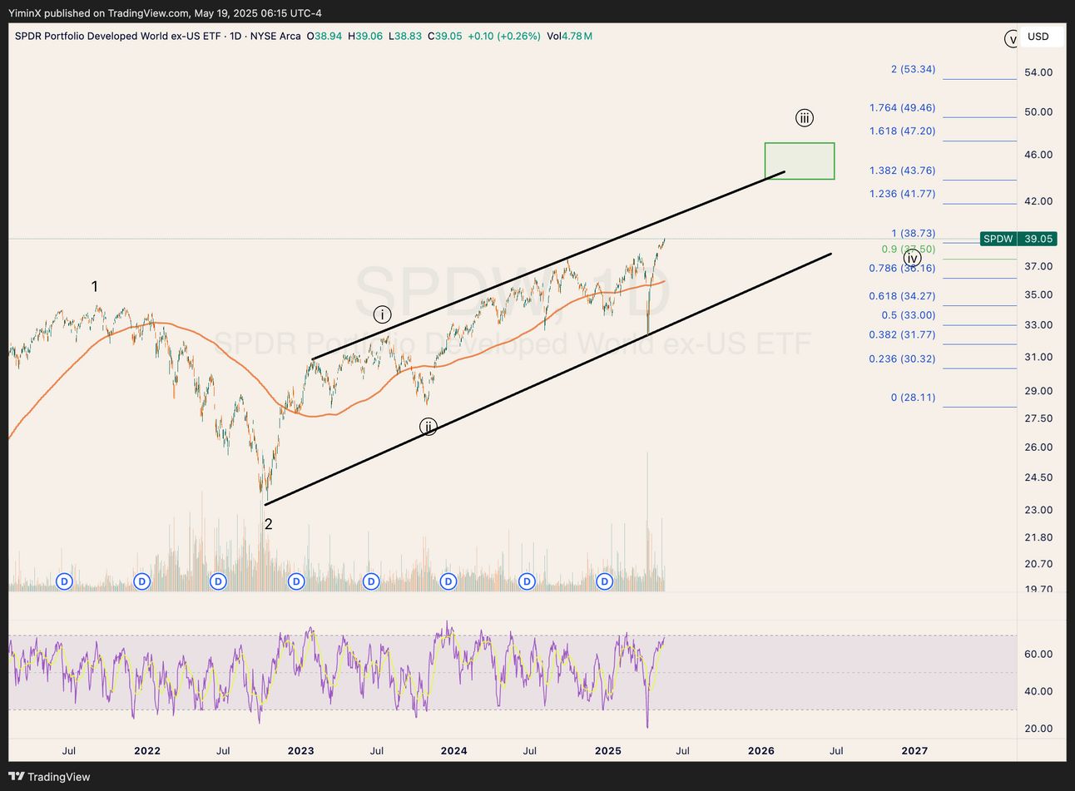
Task: Select the dividend D marker nearest the 2024 label
Action: pyautogui.click(x=448, y=581)
